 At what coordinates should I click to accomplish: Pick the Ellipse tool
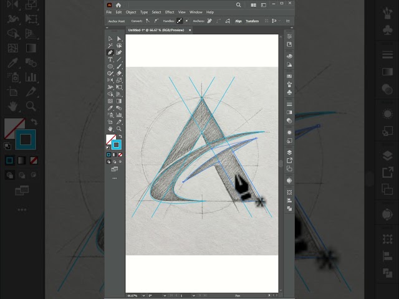[x=110, y=67]
